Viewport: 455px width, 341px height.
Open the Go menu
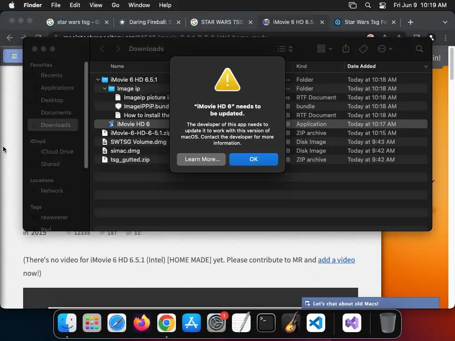tap(115, 5)
